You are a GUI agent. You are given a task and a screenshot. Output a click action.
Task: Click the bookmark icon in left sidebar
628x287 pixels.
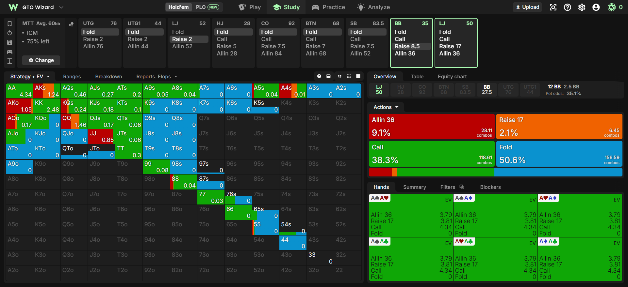point(10,23)
